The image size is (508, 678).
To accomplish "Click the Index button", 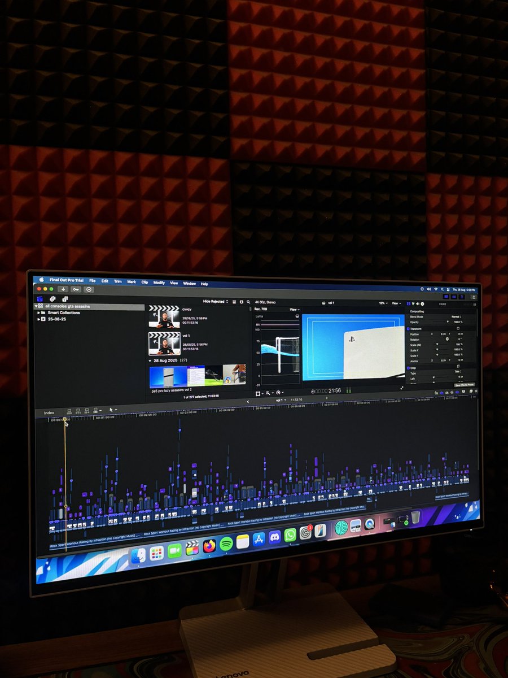I will 49,413.
